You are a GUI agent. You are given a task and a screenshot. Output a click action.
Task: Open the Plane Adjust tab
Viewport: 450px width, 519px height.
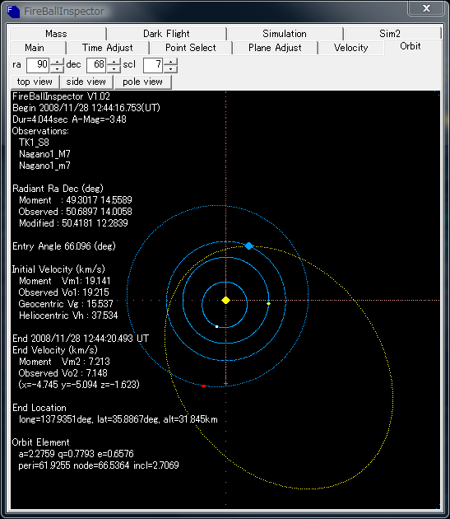(275, 48)
